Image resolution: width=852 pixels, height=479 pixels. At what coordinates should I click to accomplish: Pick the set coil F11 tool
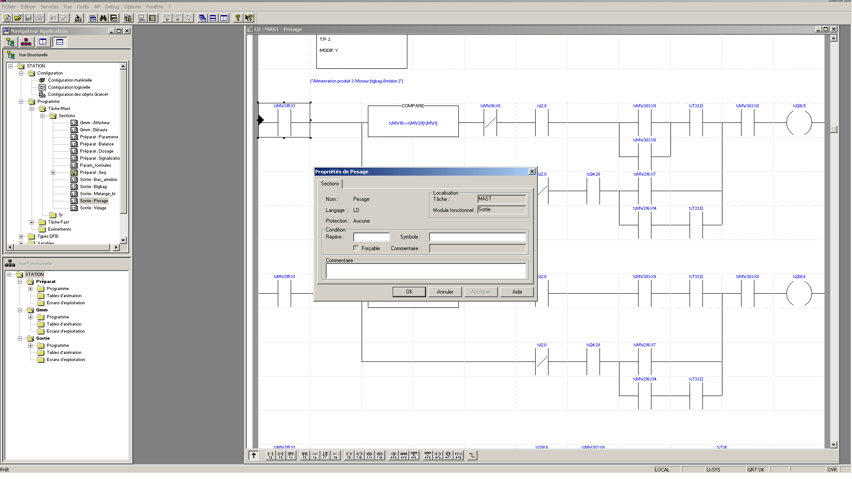[x=369, y=455]
